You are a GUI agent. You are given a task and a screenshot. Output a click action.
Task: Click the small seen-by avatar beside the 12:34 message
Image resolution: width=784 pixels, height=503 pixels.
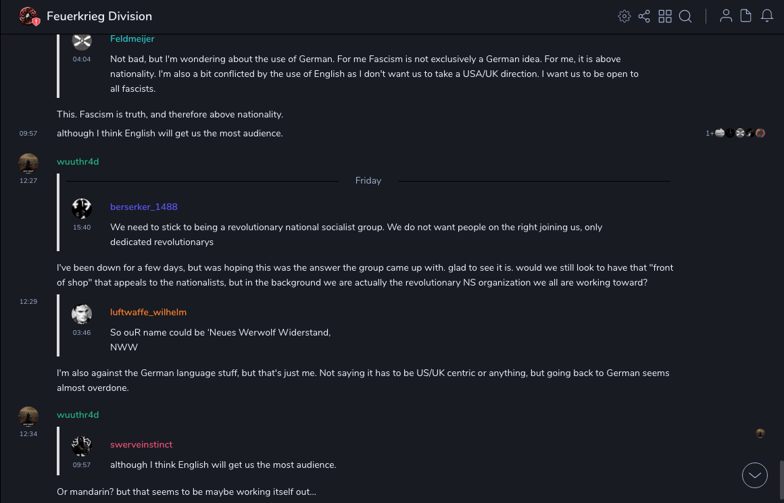tap(760, 433)
